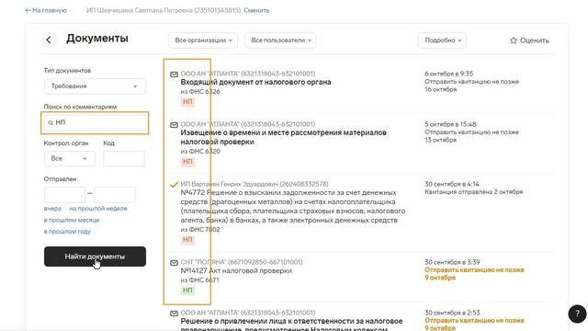The width and height of the screenshot is (588, 331).
Task: Click the star icon next to Оценить
Action: tap(514, 40)
